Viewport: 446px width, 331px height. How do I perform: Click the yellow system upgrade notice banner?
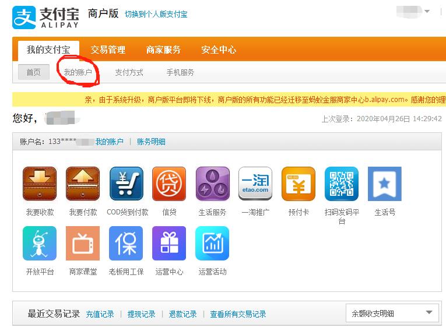point(229,100)
